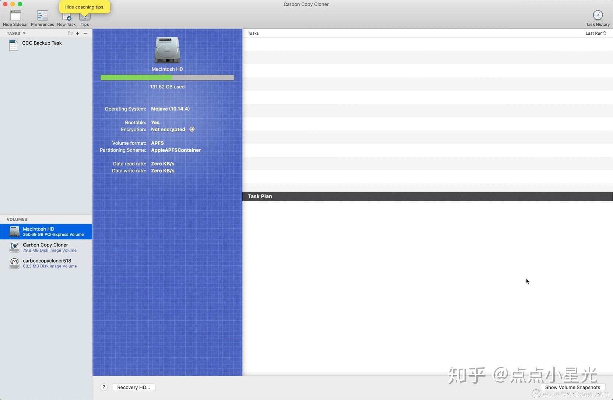613x400 pixels.
Task: Add a task with the plus icon
Action: coord(77,33)
